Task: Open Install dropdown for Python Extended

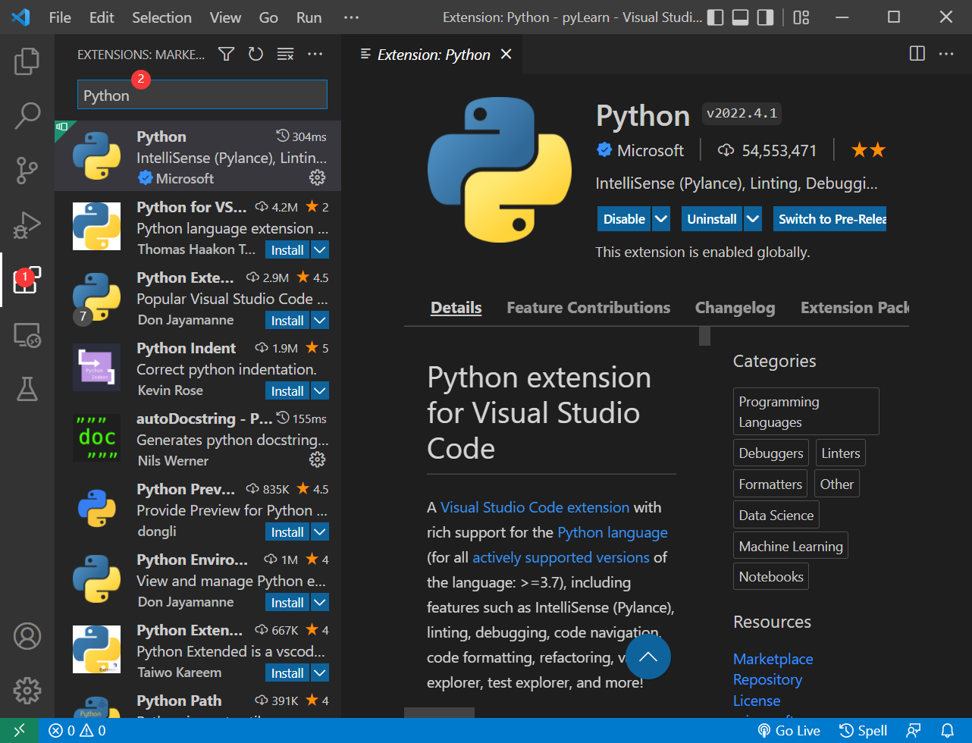Action: 320,673
